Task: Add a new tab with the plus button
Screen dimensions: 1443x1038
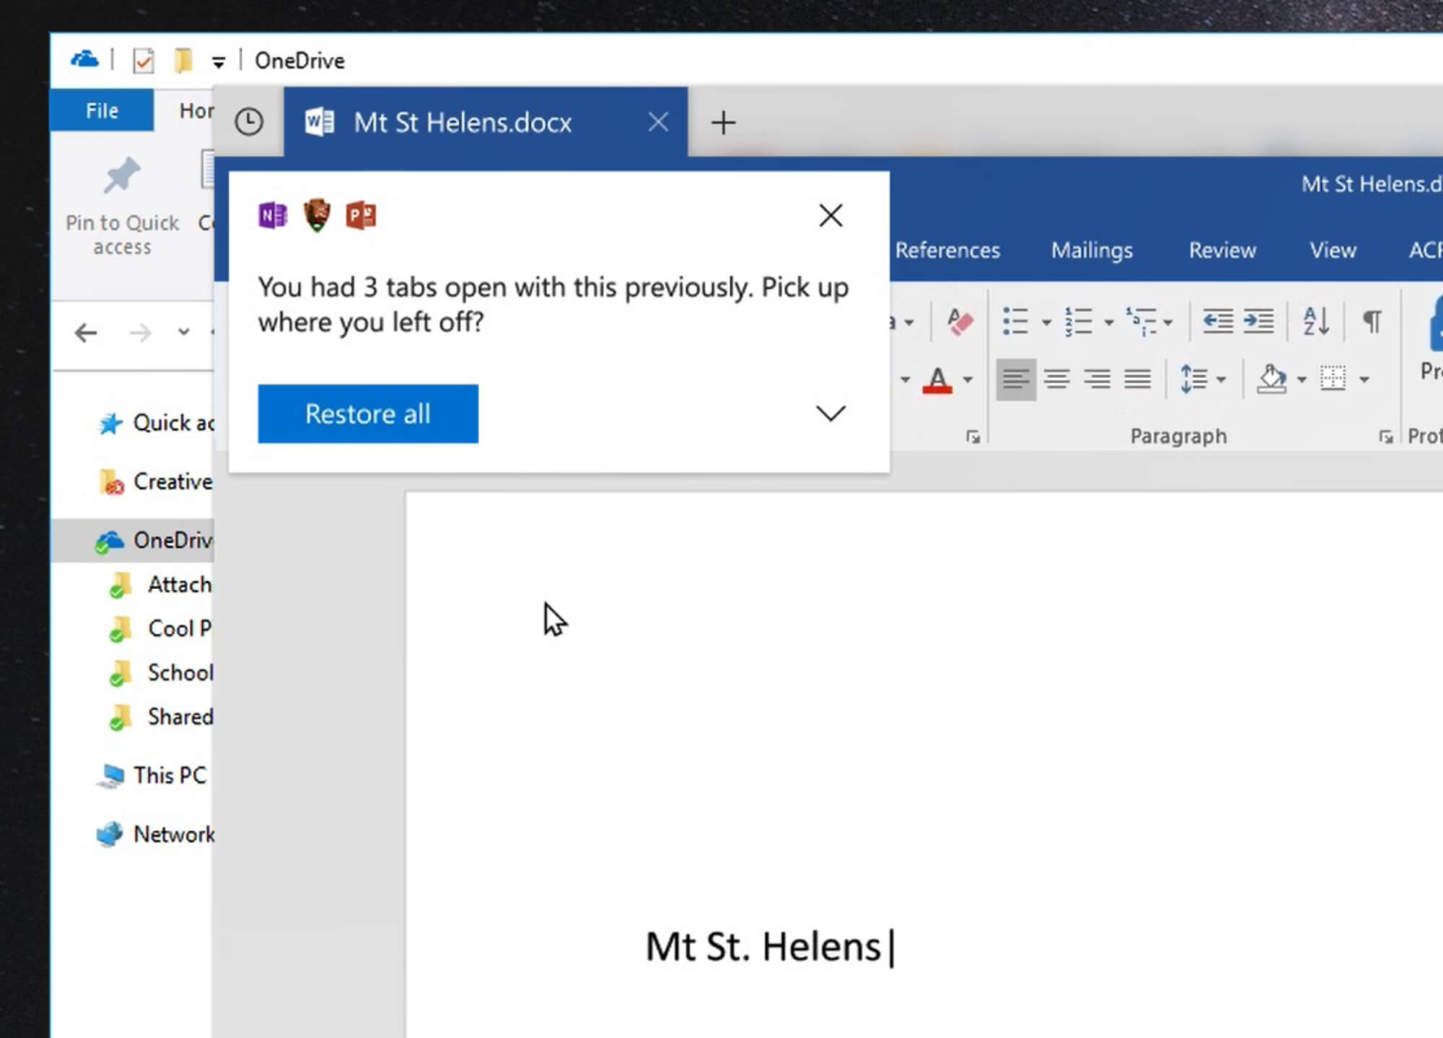Action: (x=723, y=123)
